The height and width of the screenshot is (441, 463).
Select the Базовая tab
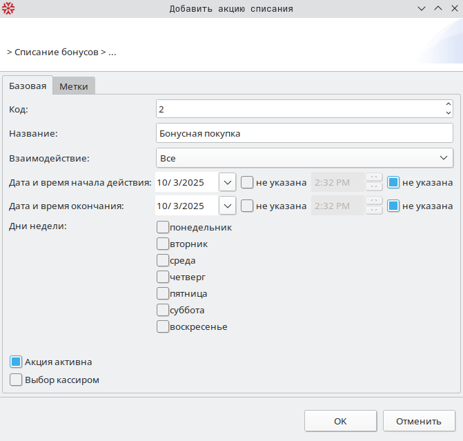pyautogui.click(x=28, y=86)
